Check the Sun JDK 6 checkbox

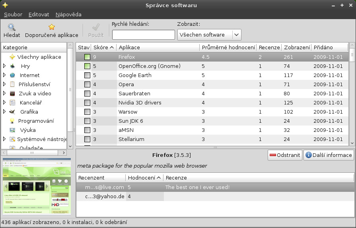point(87,121)
